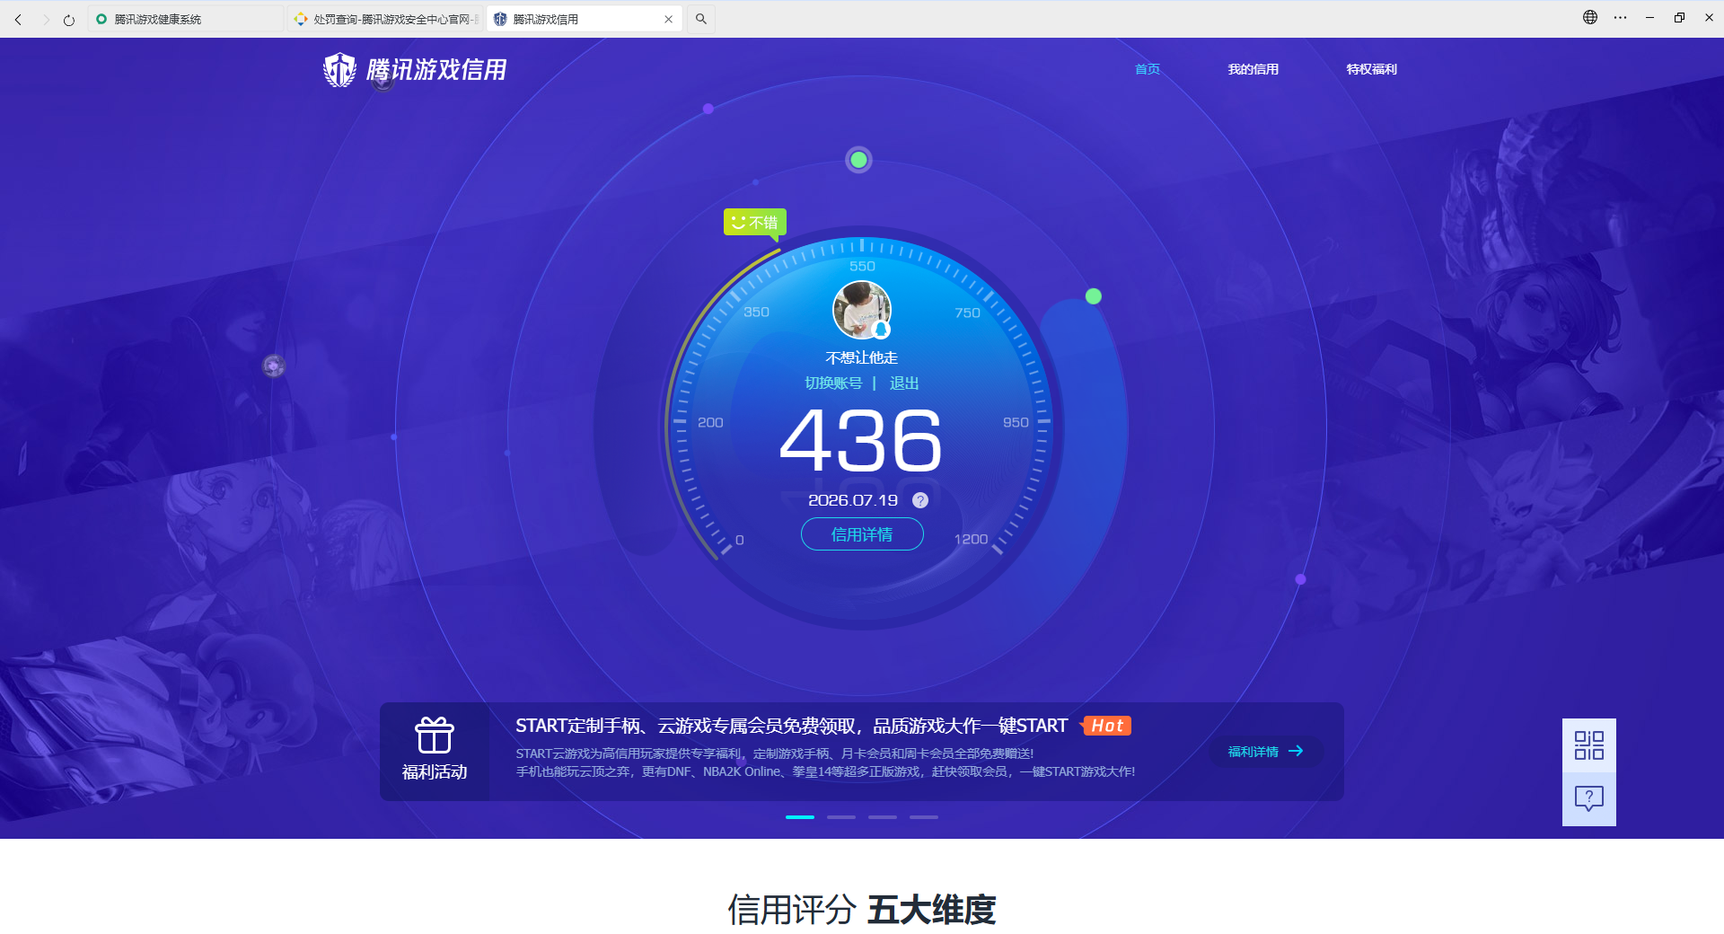Viewport: 1724px width, 934px height.
Task: Click the red Hot badge
Action: 1106,726
